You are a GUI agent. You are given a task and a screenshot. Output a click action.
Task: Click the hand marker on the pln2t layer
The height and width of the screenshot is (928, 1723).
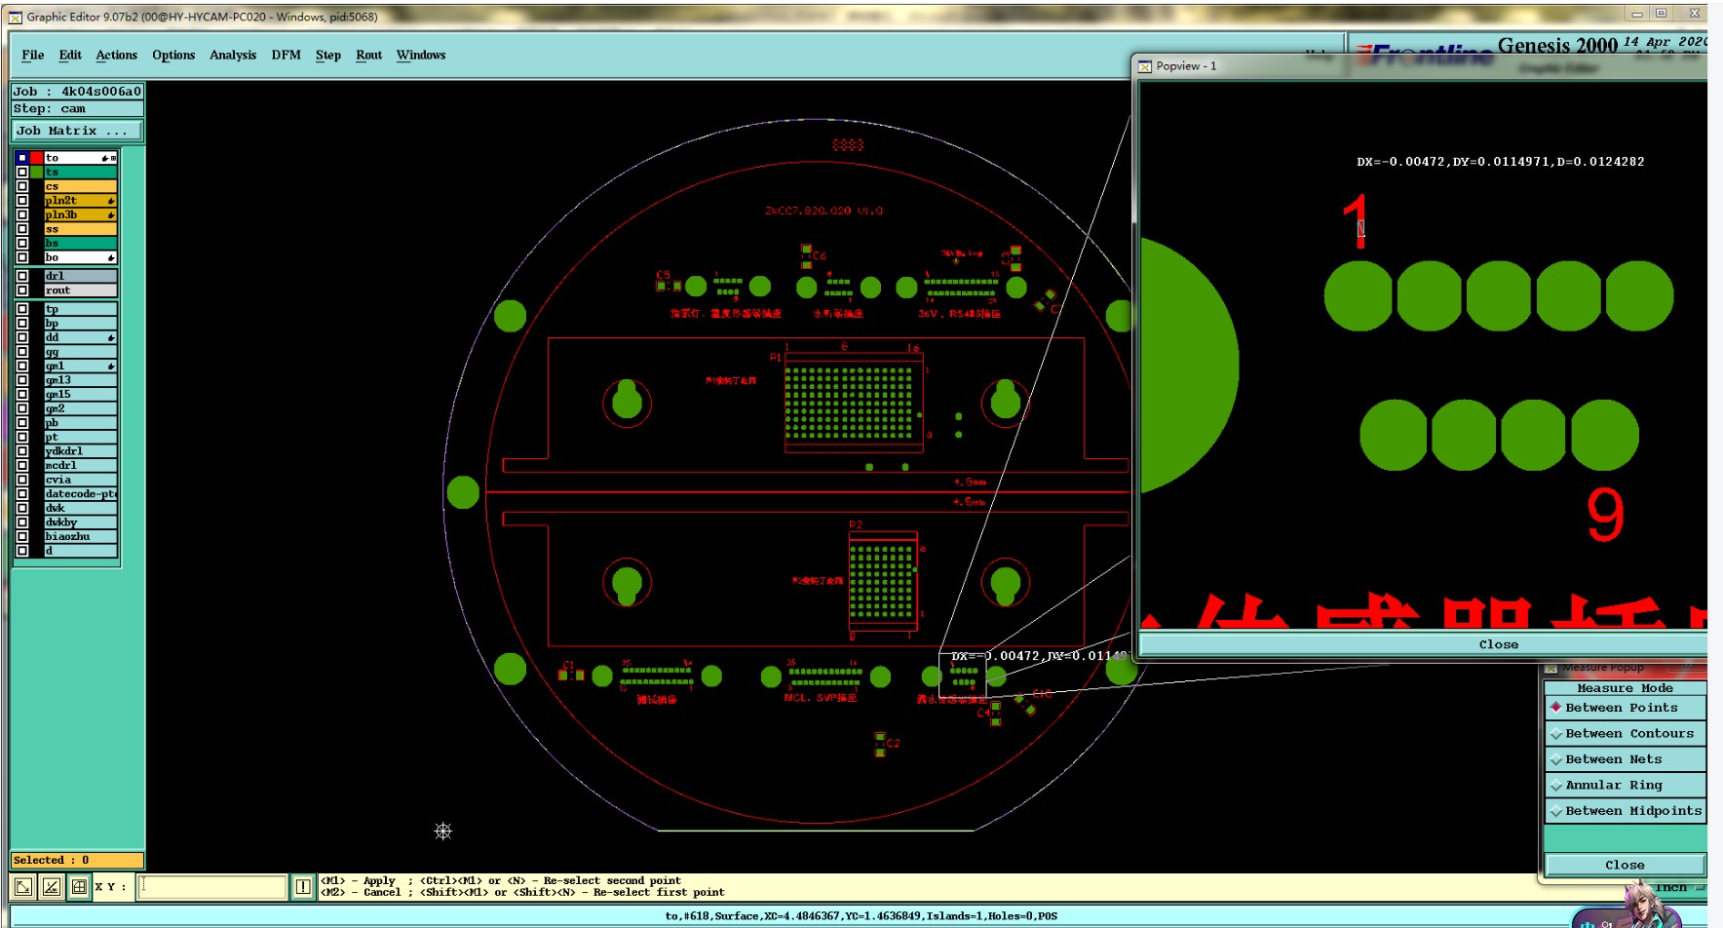pyautogui.click(x=111, y=201)
